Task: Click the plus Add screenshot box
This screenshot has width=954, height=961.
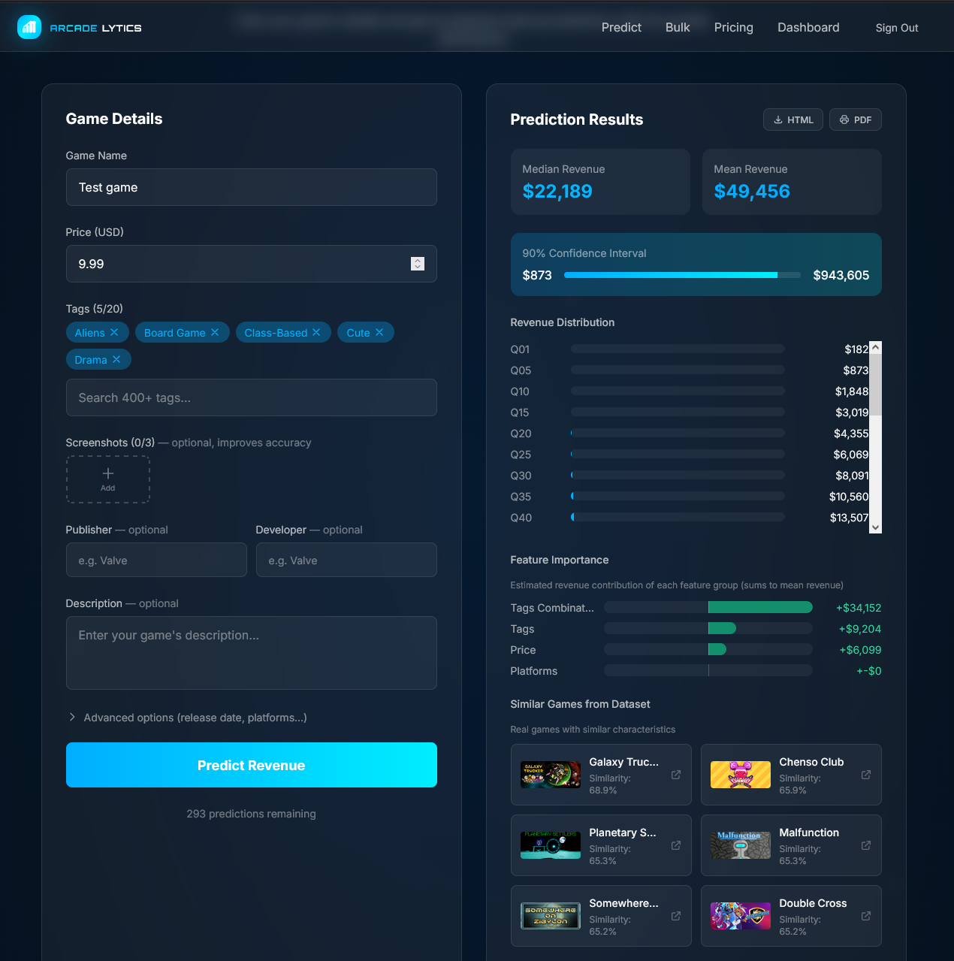Action: [x=108, y=479]
